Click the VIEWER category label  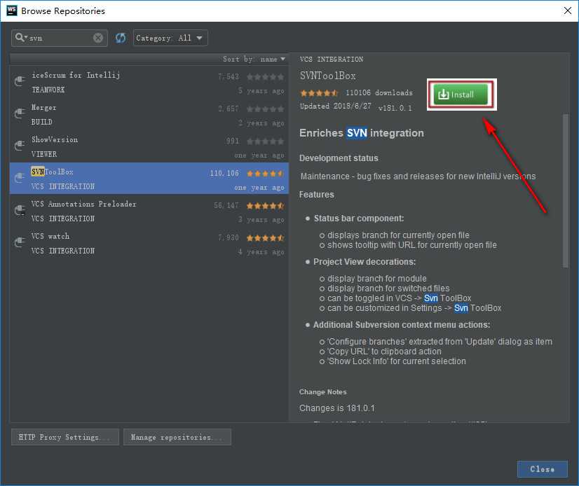coord(44,154)
